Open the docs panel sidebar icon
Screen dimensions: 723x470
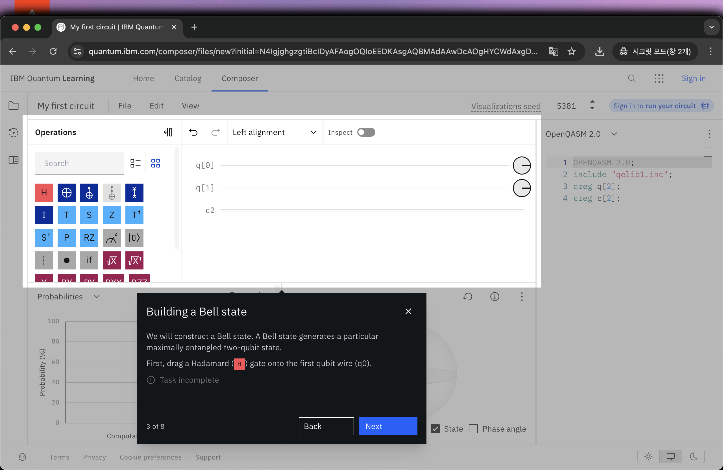pos(14,160)
